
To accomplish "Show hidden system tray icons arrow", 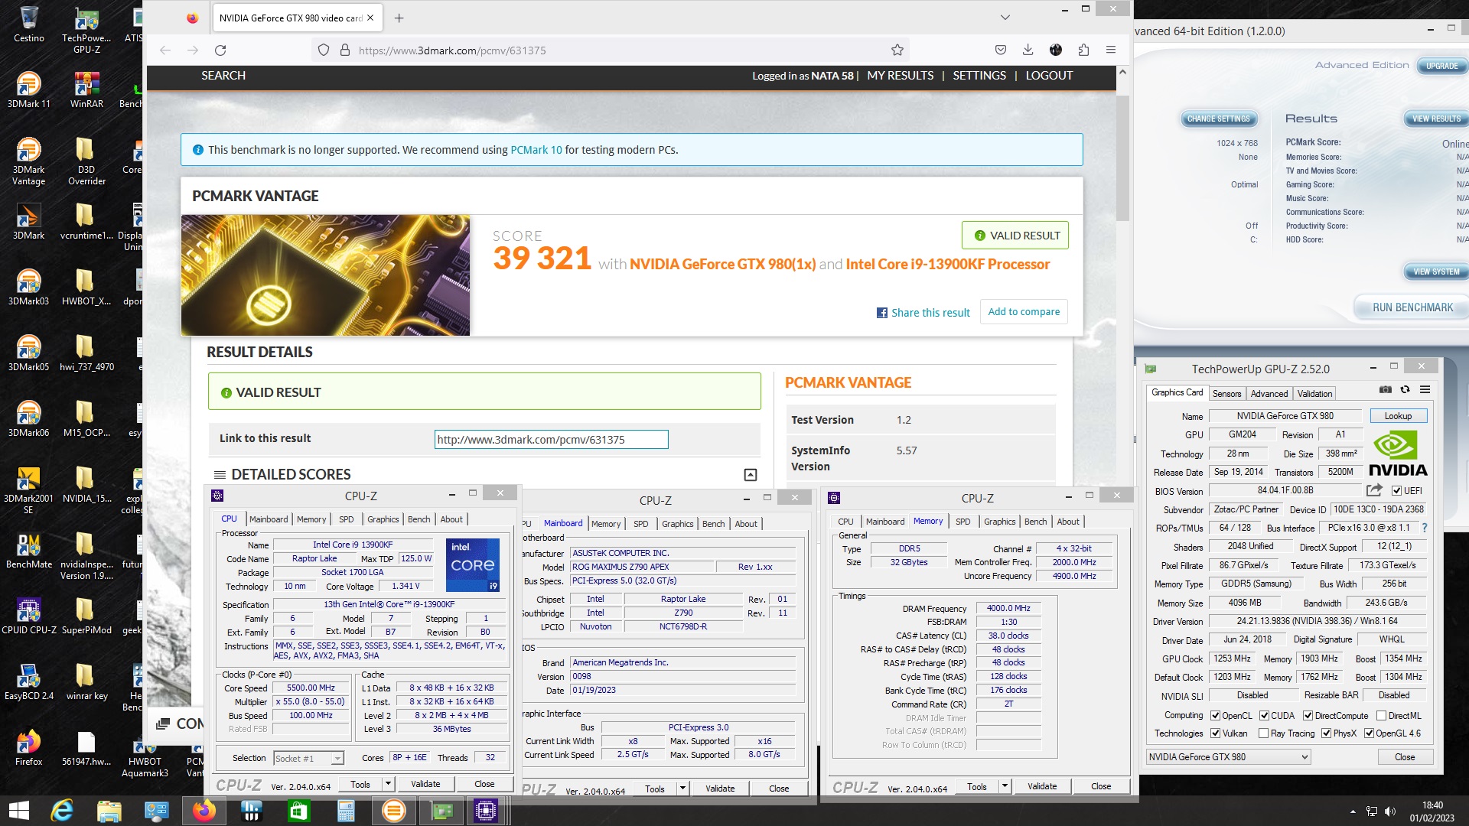I will pos(1353,811).
